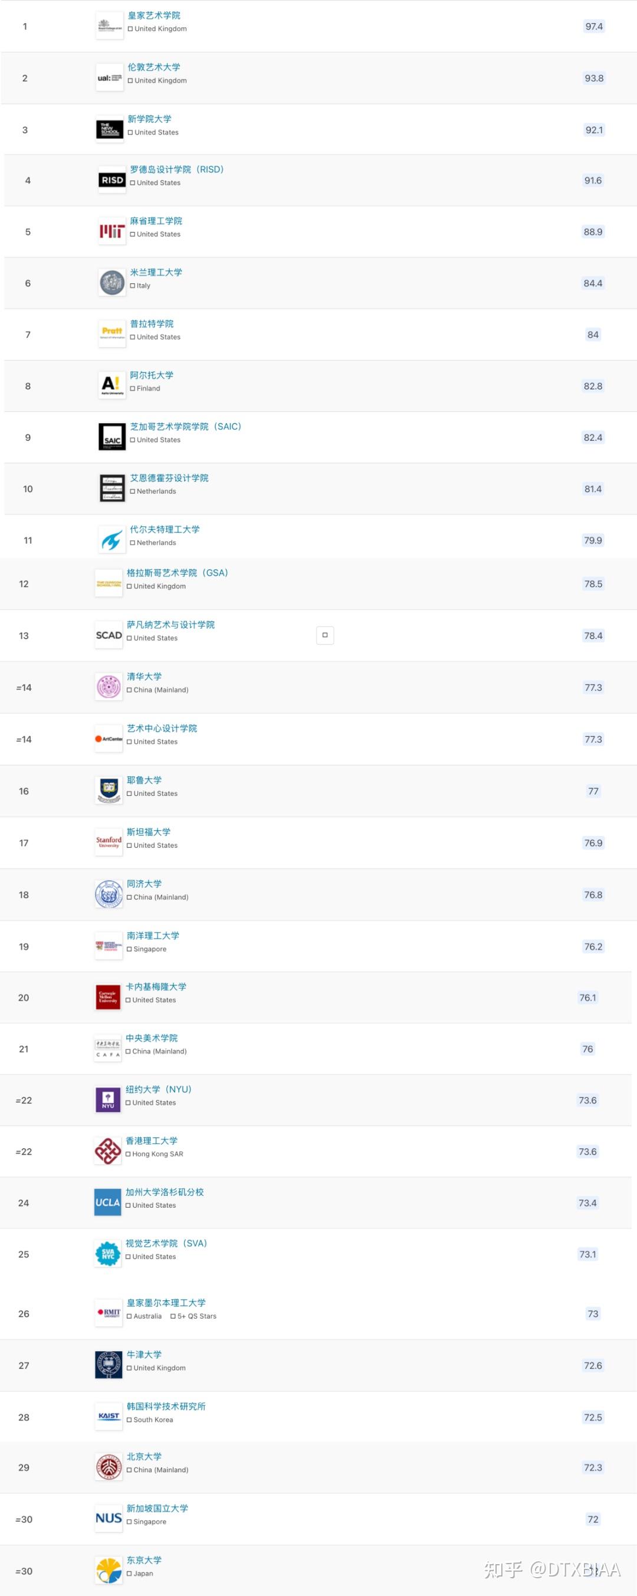Click the 同济大学 university name

click(x=145, y=883)
